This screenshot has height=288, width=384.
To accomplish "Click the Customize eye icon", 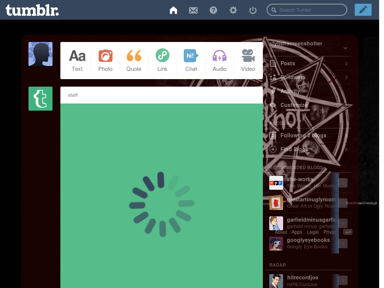I will point(273,105).
